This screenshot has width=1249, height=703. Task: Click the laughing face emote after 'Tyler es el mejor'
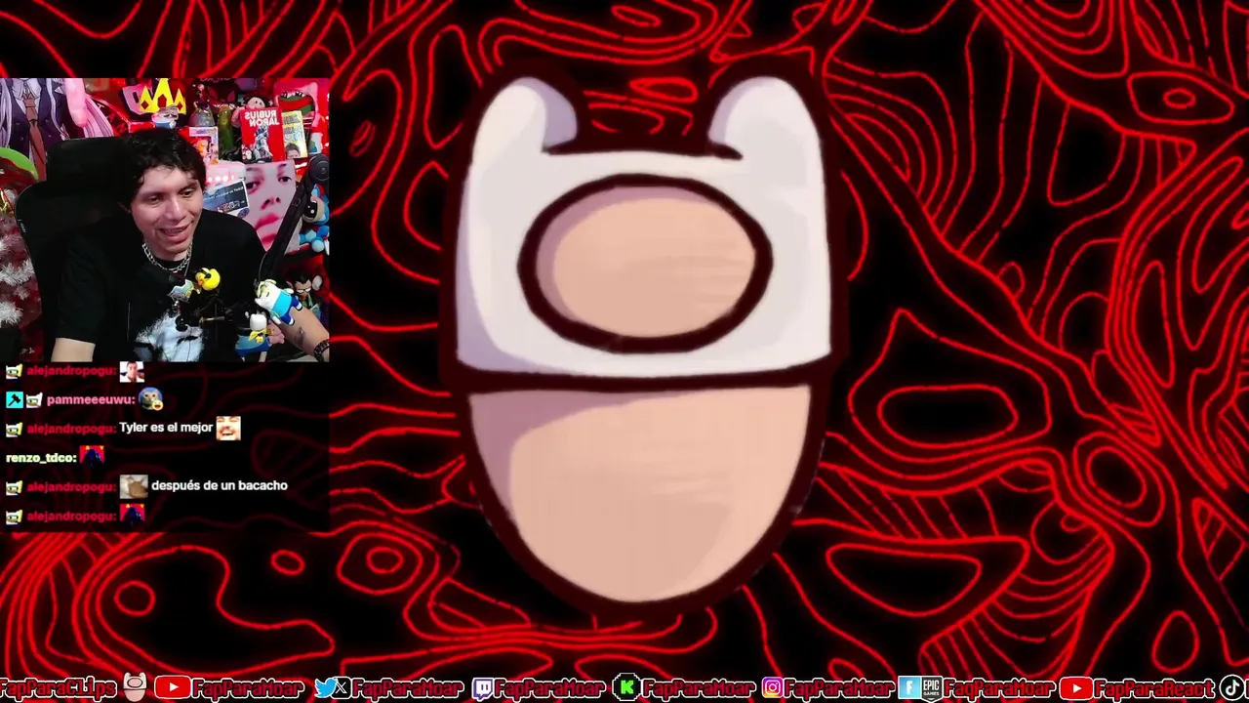(x=228, y=428)
